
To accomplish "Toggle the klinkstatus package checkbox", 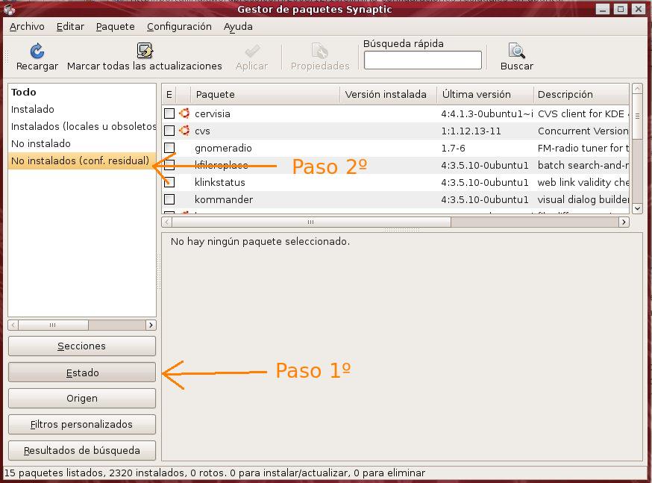I will point(169,182).
